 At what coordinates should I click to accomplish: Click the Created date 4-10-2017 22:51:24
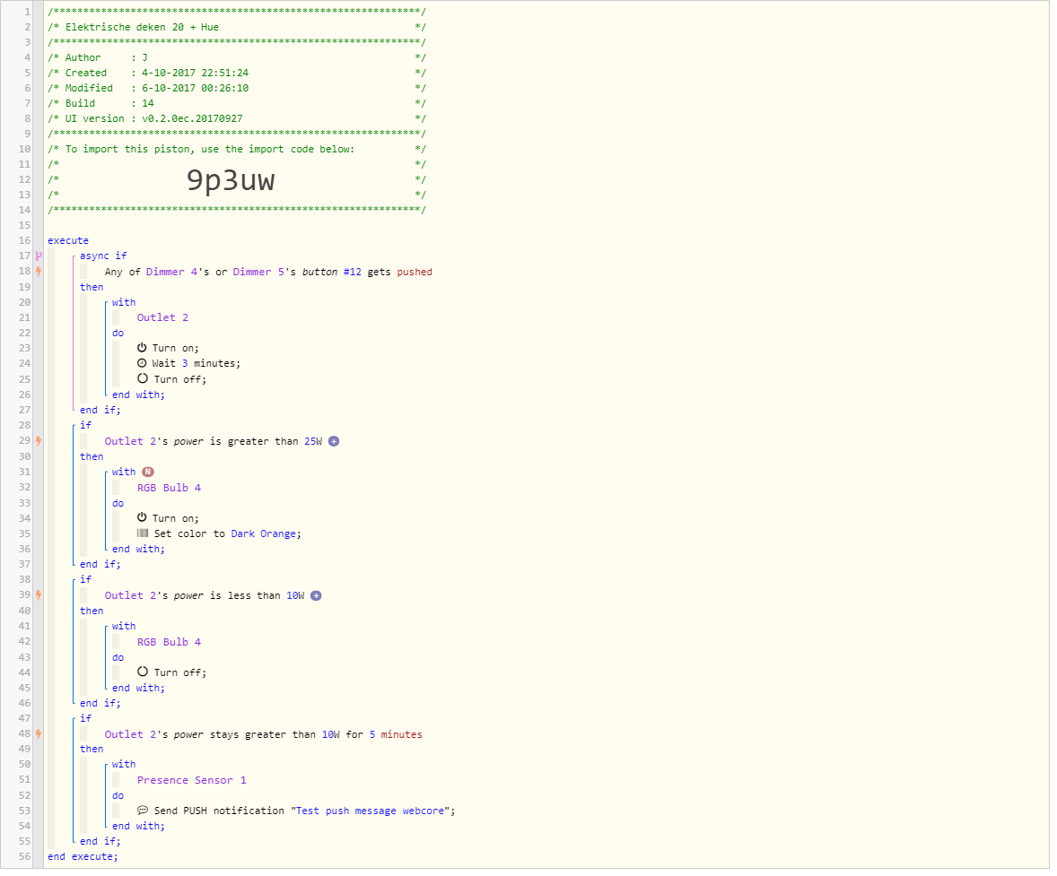[195, 73]
